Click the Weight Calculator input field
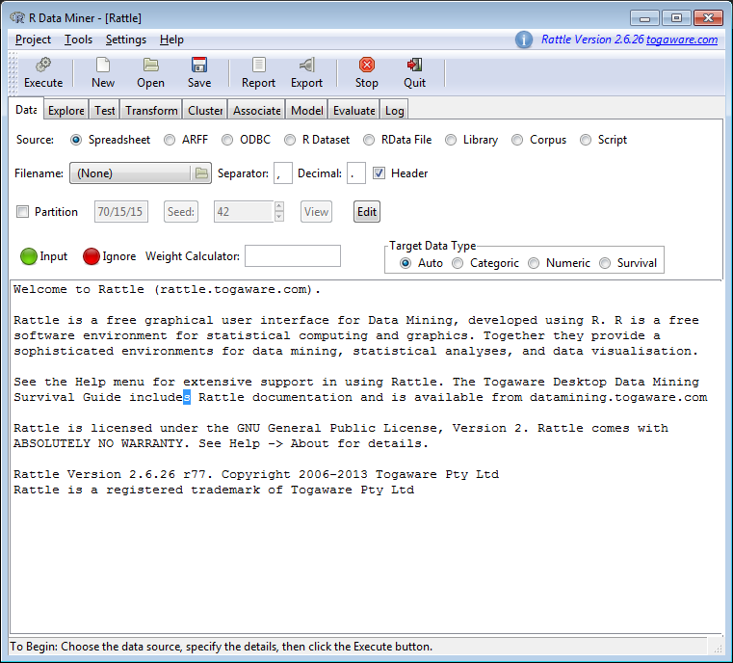The height and width of the screenshot is (663, 733). pyautogui.click(x=293, y=256)
